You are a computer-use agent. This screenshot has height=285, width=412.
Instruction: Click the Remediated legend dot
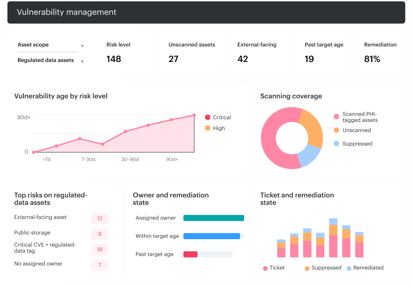click(x=349, y=268)
